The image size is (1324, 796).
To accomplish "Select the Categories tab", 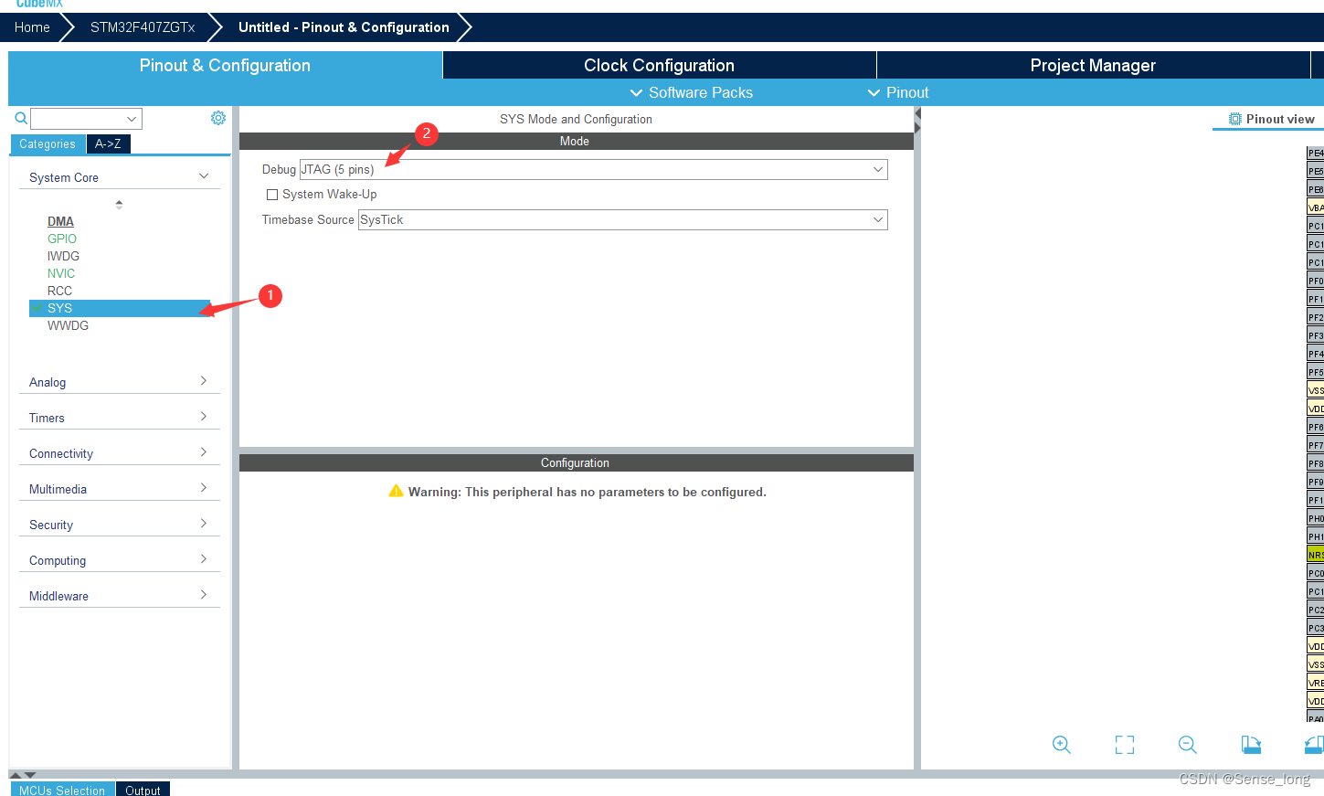I will 48,143.
